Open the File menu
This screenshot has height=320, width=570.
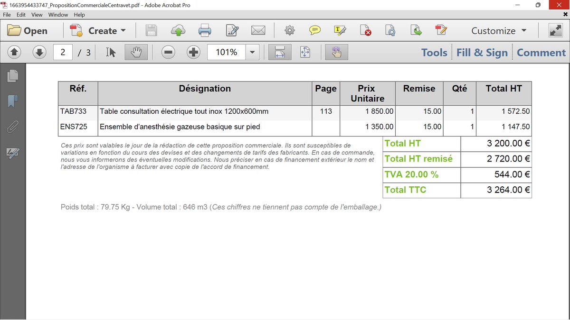(7, 15)
